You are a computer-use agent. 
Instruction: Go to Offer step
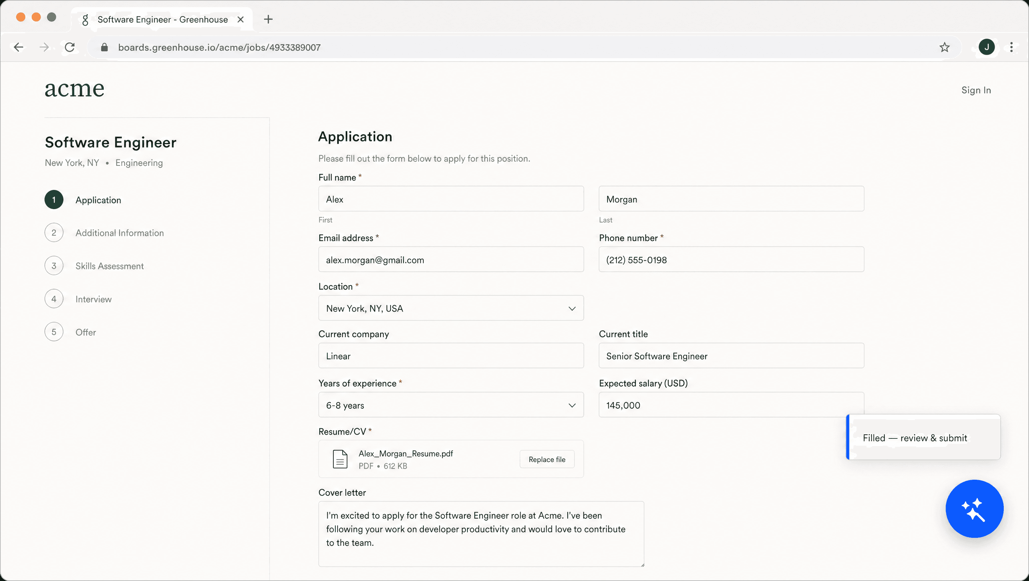(85, 332)
